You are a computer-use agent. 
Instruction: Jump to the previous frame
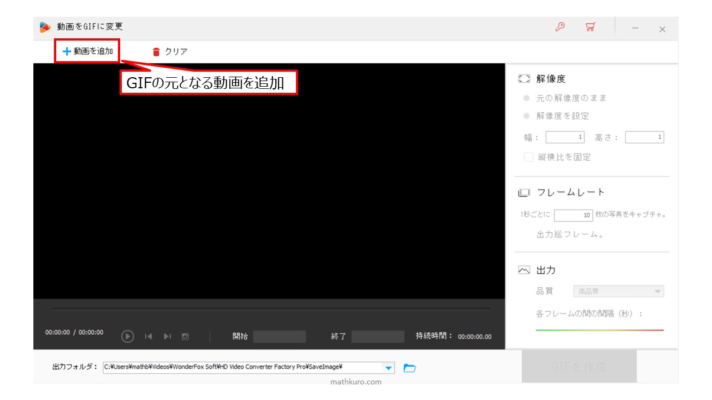point(149,336)
